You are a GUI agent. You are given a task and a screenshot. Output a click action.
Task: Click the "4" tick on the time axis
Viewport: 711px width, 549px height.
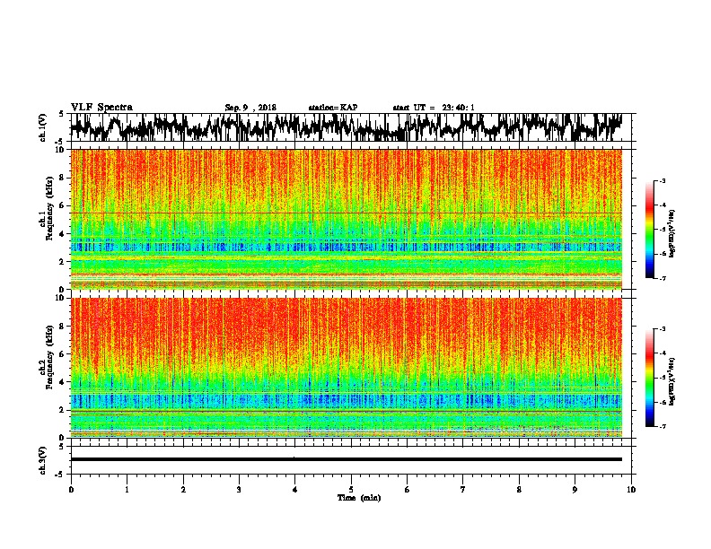point(294,490)
